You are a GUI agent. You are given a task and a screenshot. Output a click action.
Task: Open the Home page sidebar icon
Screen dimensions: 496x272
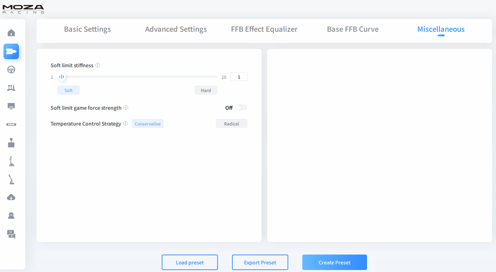[11, 33]
